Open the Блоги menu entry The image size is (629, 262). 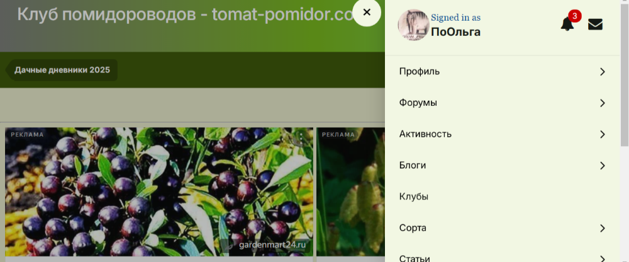[x=413, y=166]
